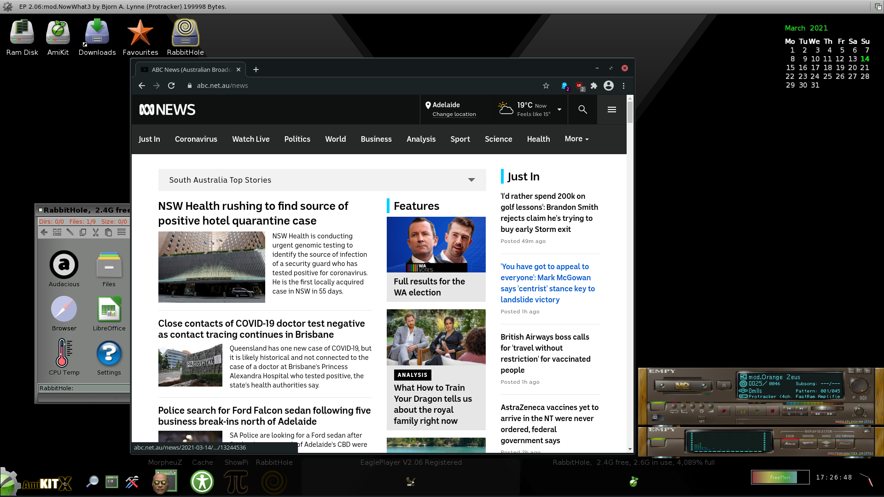This screenshot has width=884, height=497.
Task: Open the ShowPi dock icon
Action: pyautogui.click(x=236, y=482)
